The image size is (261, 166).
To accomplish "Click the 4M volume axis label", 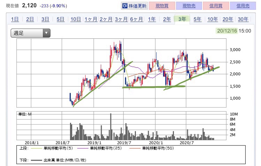I will coord(232,130).
